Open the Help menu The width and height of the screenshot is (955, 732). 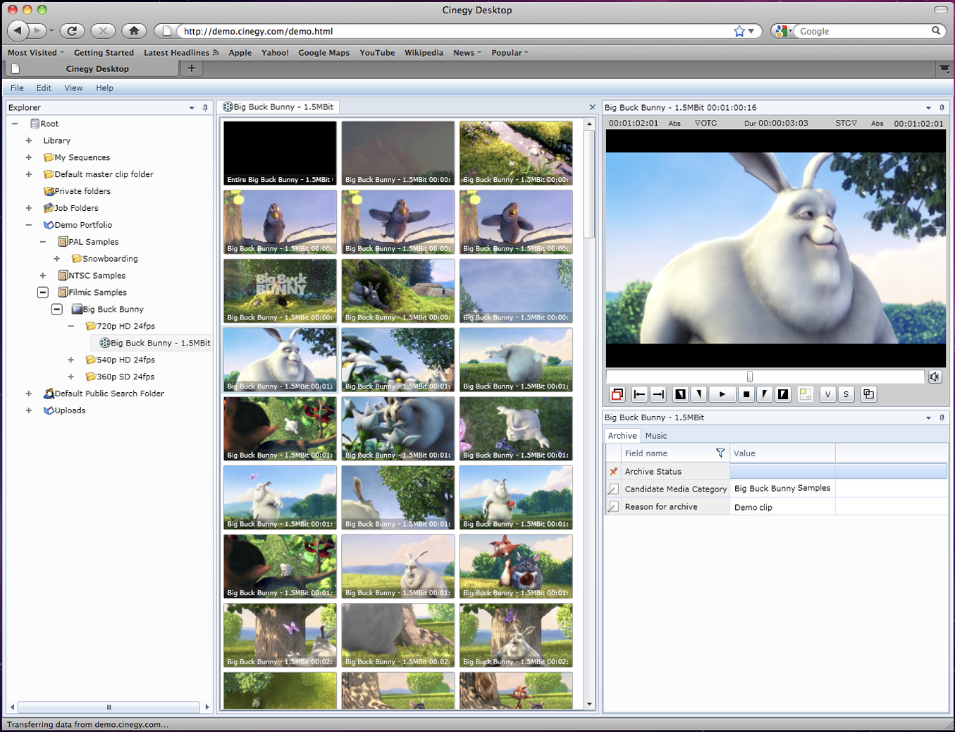(104, 88)
